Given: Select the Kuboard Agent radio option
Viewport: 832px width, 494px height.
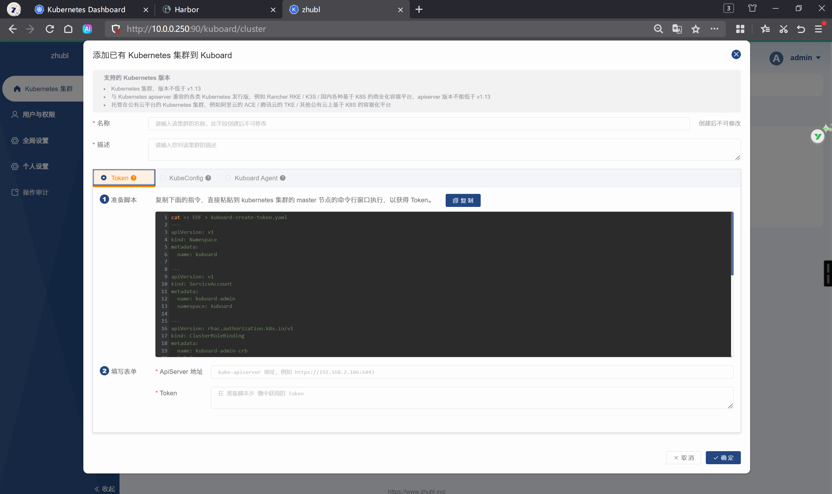Looking at the screenshot, I should point(228,178).
